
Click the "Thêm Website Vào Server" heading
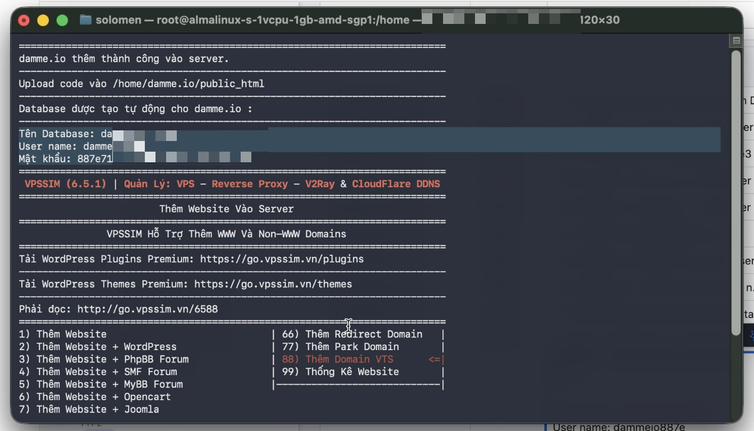[227, 209]
